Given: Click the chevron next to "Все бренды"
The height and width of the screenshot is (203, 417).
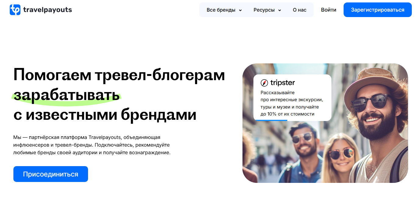Looking at the screenshot, I should click(240, 10).
